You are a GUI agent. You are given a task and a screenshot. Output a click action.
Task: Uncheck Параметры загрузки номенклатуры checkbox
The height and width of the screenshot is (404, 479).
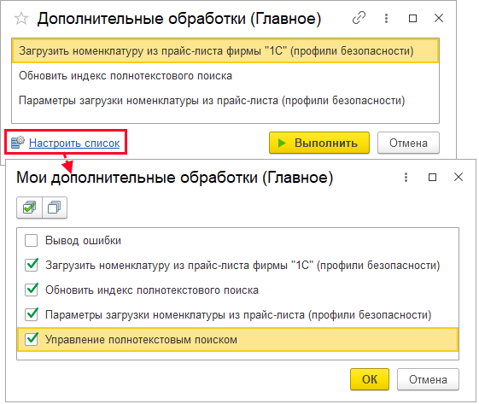(31, 314)
